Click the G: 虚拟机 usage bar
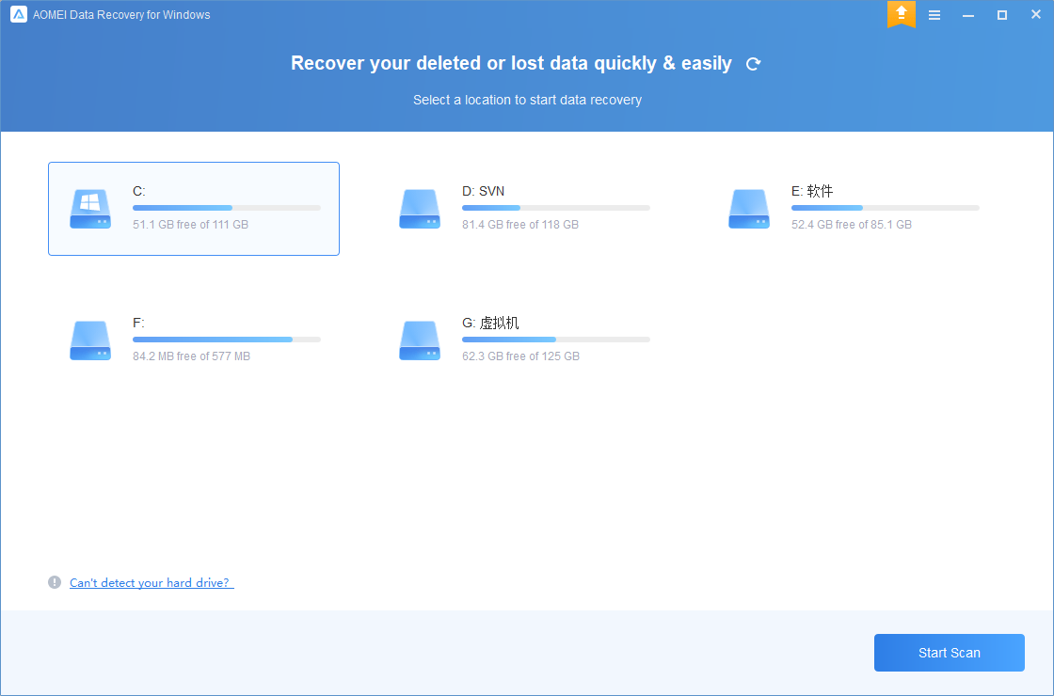Viewport: 1054px width, 696px height. [556, 340]
